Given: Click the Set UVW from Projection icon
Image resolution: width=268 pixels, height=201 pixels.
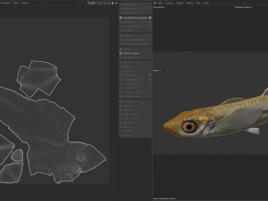Looking at the screenshot, I should pos(121,18).
